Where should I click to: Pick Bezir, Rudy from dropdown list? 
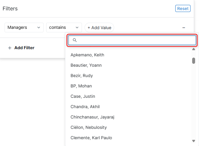pos(82,75)
